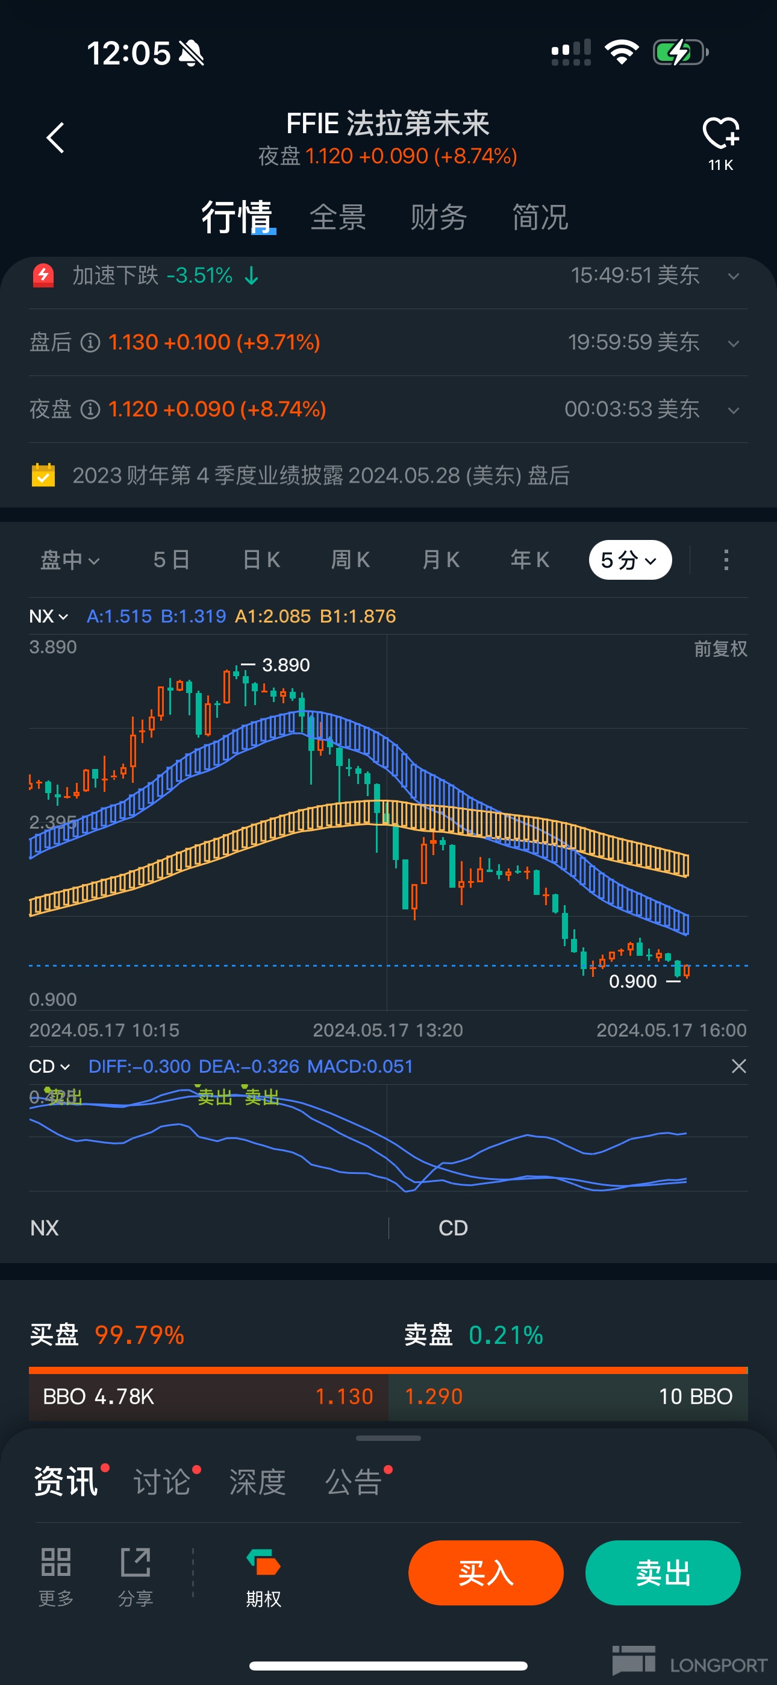Tap the 盘后 info icon
777x1685 pixels.
[x=90, y=342]
